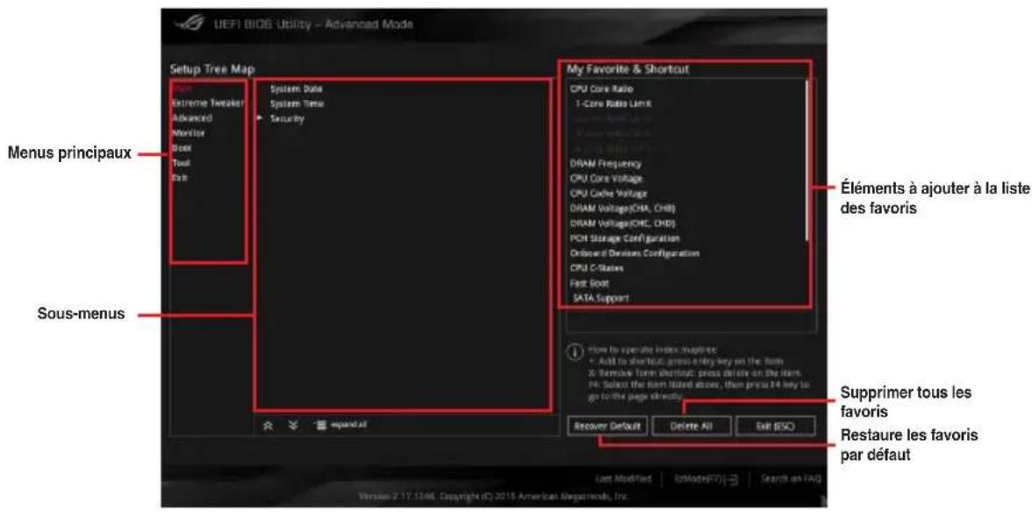The image size is (1032, 512).
Task: Select the Boot main menu
Action: (x=182, y=148)
